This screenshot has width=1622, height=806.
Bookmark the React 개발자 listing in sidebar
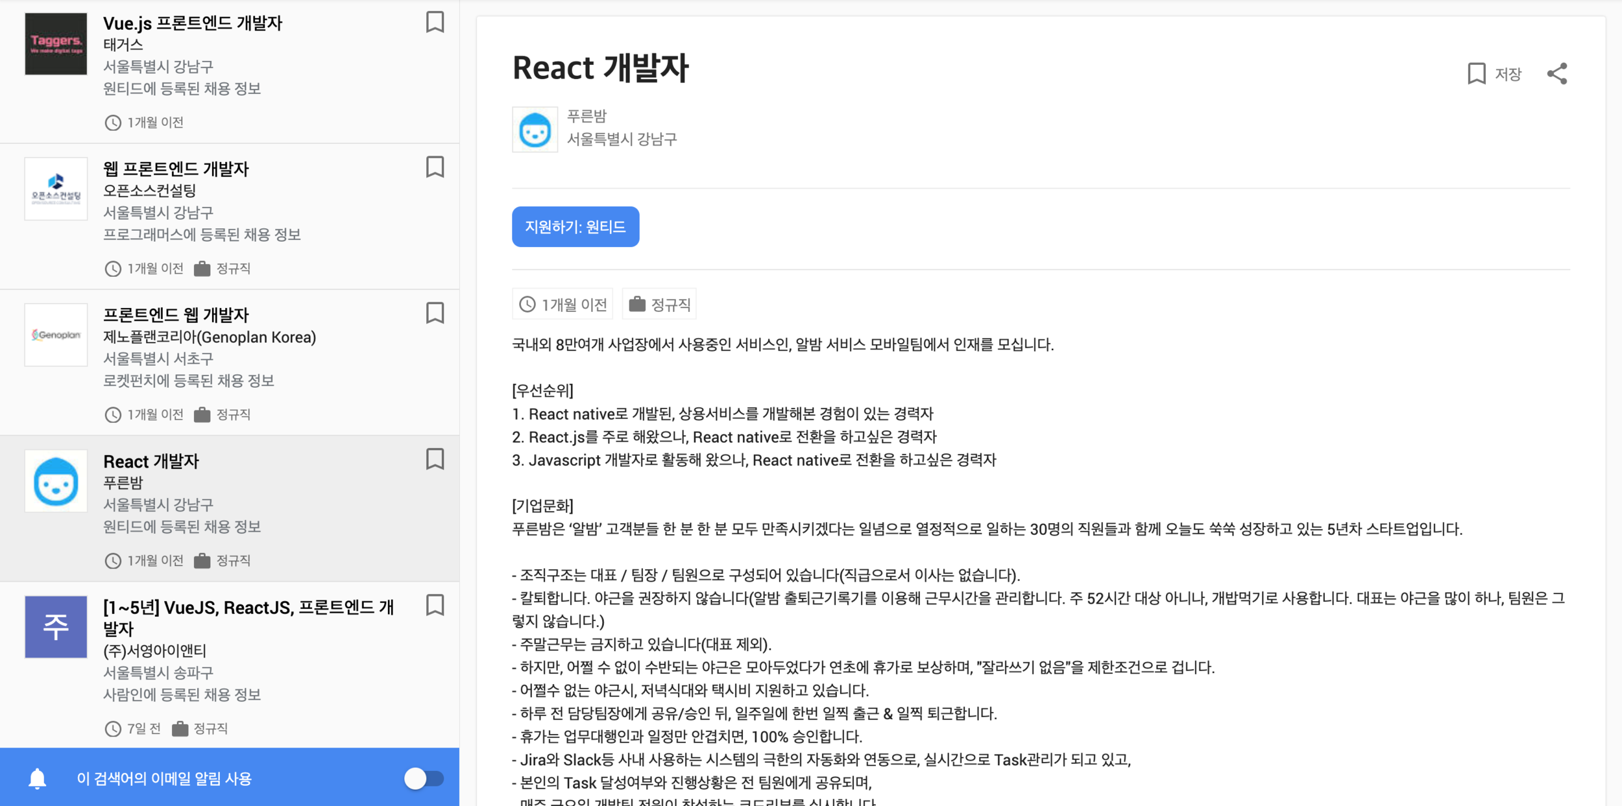coord(435,459)
